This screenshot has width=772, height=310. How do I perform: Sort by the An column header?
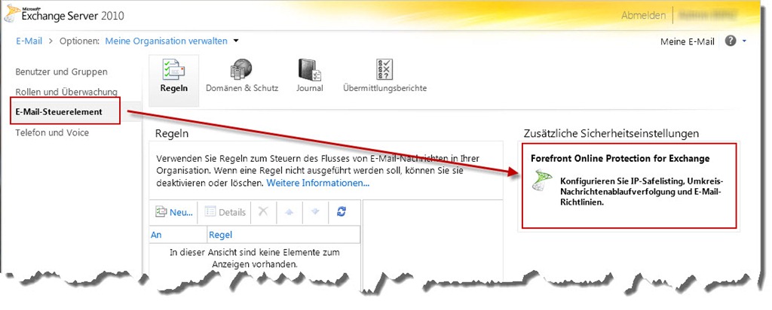[x=178, y=235]
